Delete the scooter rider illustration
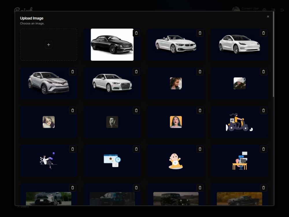 [264, 110]
